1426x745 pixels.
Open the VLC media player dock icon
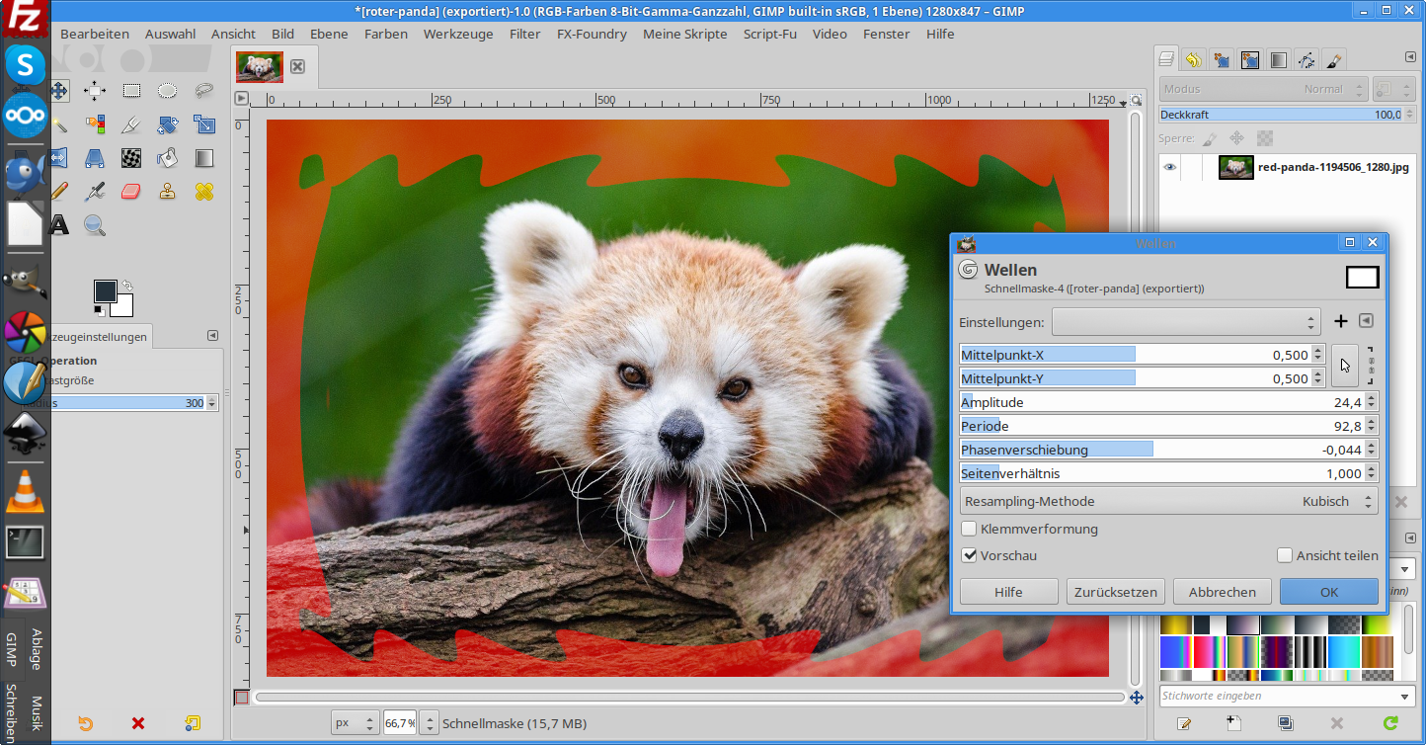(25, 491)
